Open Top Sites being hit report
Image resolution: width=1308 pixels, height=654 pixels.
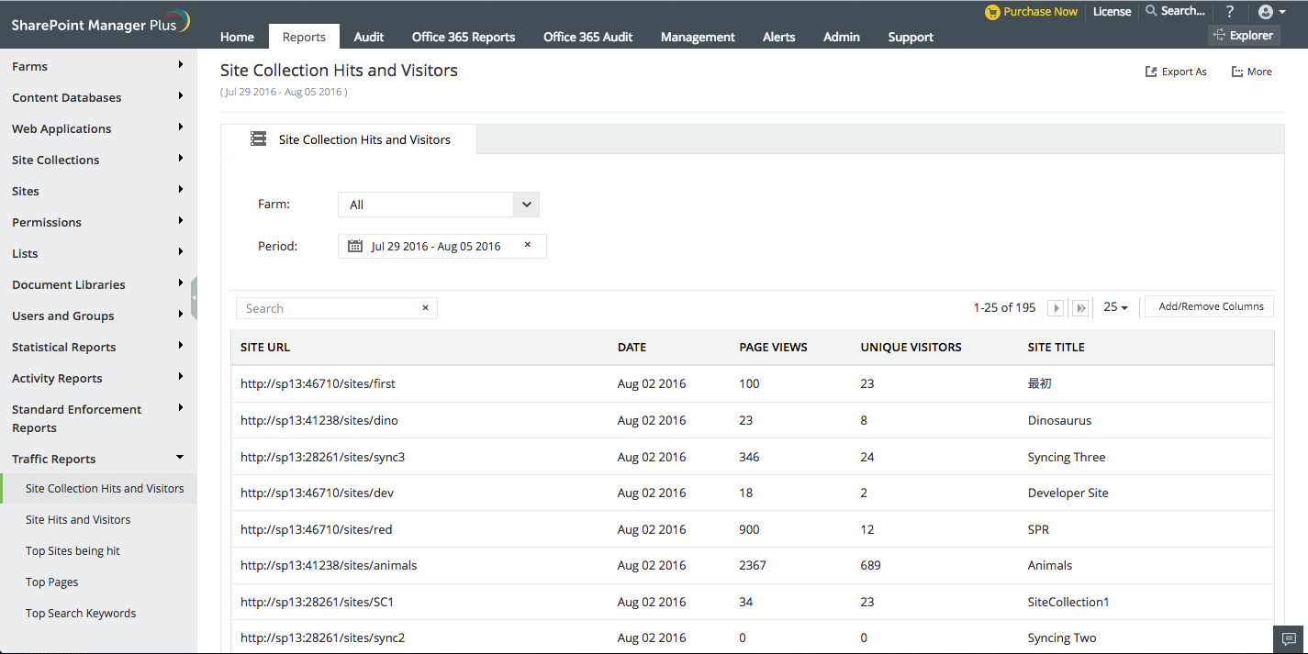tap(73, 551)
